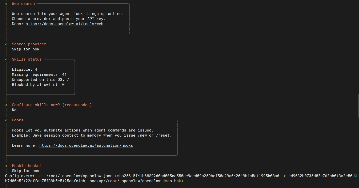Click the diamond marker beside 'Skills status'
The height and width of the screenshot is (188, 359).
(6, 59)
